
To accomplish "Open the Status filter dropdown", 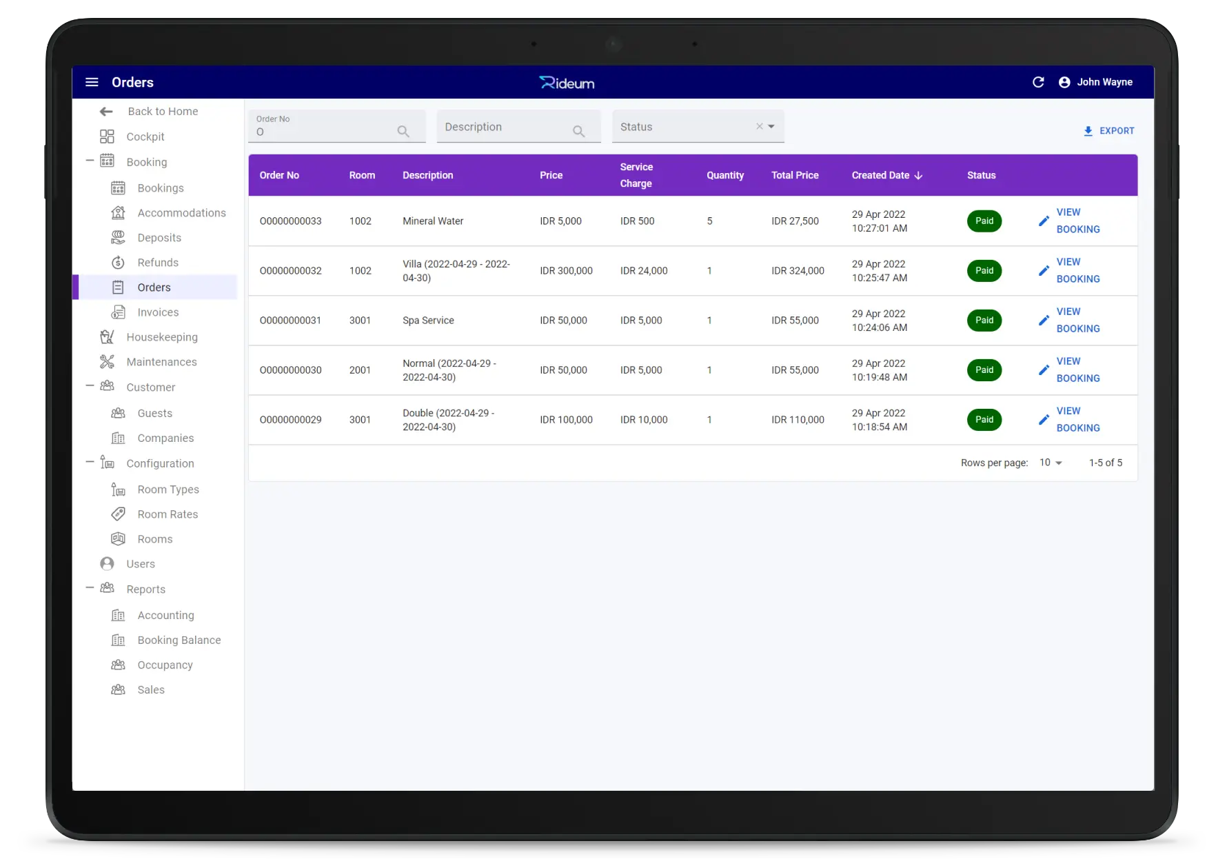I will [x=771, y=126].
